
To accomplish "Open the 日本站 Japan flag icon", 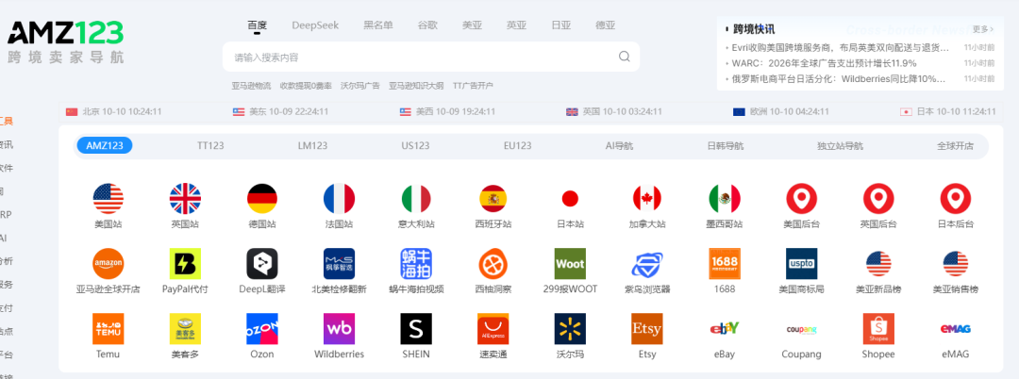I will coord(570,199).
